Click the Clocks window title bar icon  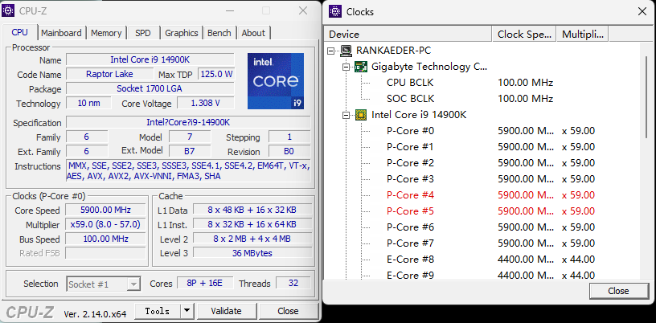(x=334, y=12)
